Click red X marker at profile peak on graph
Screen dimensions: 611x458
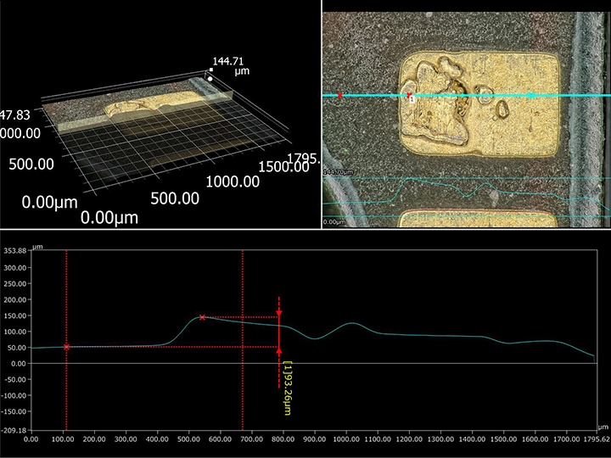point(202,317)
